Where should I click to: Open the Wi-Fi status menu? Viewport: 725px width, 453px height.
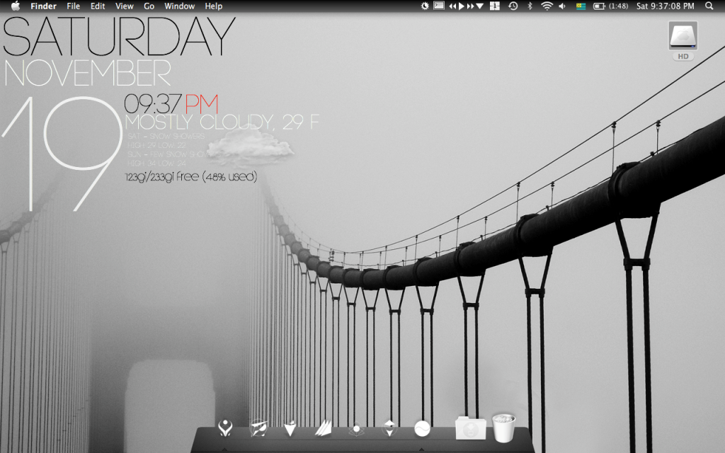tap(547, 6)
